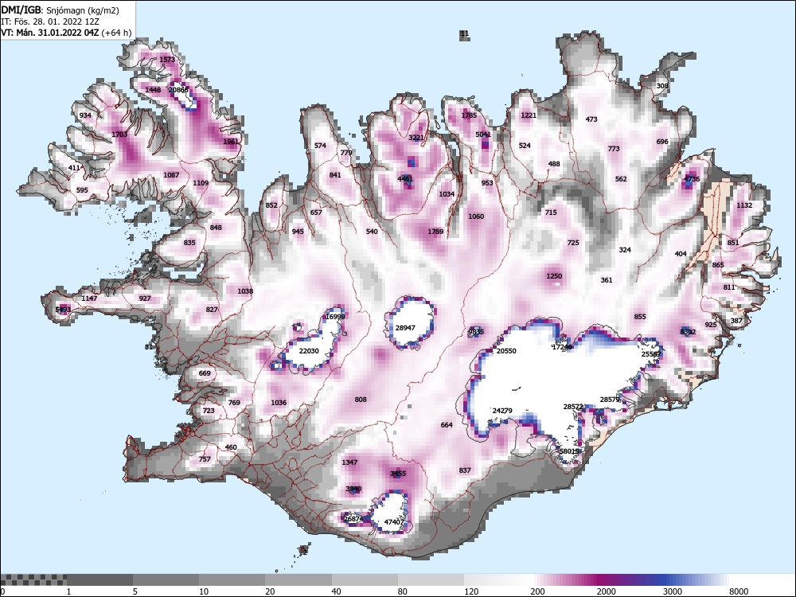796x597 pixels.
Task: Click the snow value 3455
Action: (398, 474)
